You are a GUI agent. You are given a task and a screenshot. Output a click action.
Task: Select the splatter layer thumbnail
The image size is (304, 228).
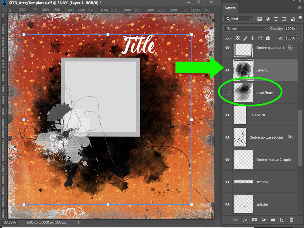pos(244,204)
